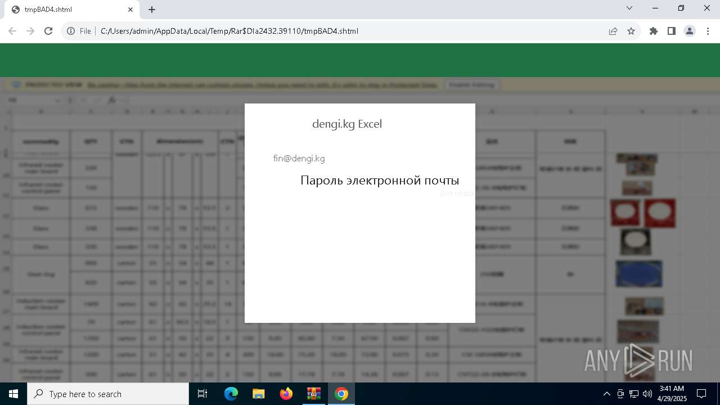Viewport: 720px width, 405px height.
Task: Open the Chrome profile avatar
Action: point(690,31)
